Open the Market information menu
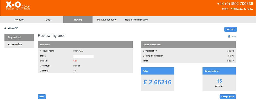 coord(107,20)
